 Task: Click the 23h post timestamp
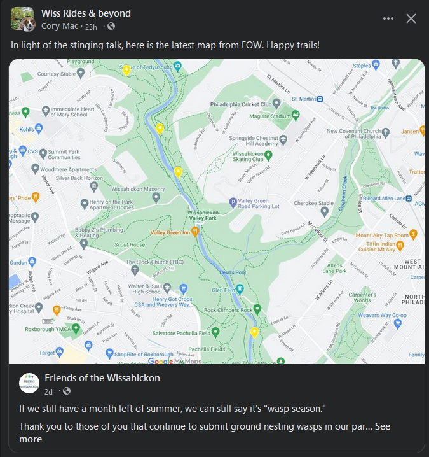tap(91, 26)
